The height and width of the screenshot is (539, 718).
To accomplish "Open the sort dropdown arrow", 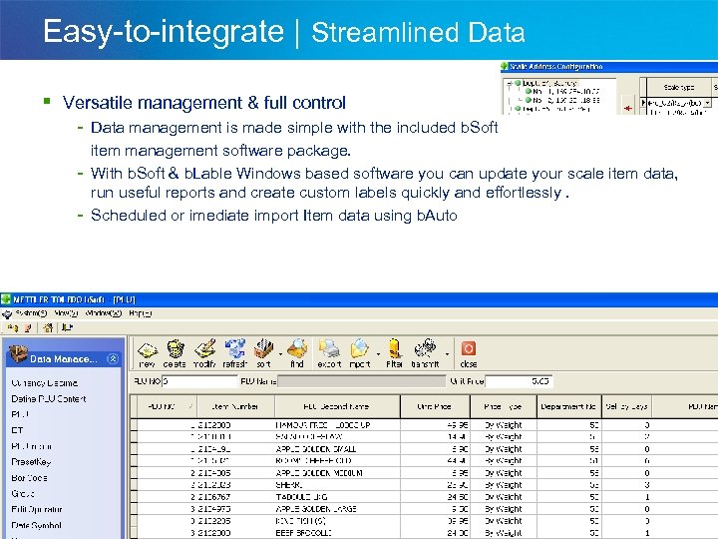I will pos(280,354).
